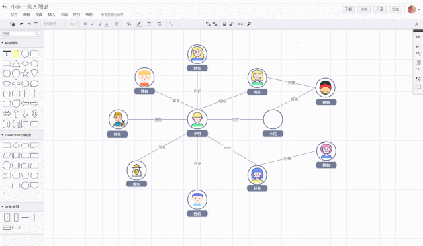
Task: Click the 下载 (Download) button
Action: [348, 9]
